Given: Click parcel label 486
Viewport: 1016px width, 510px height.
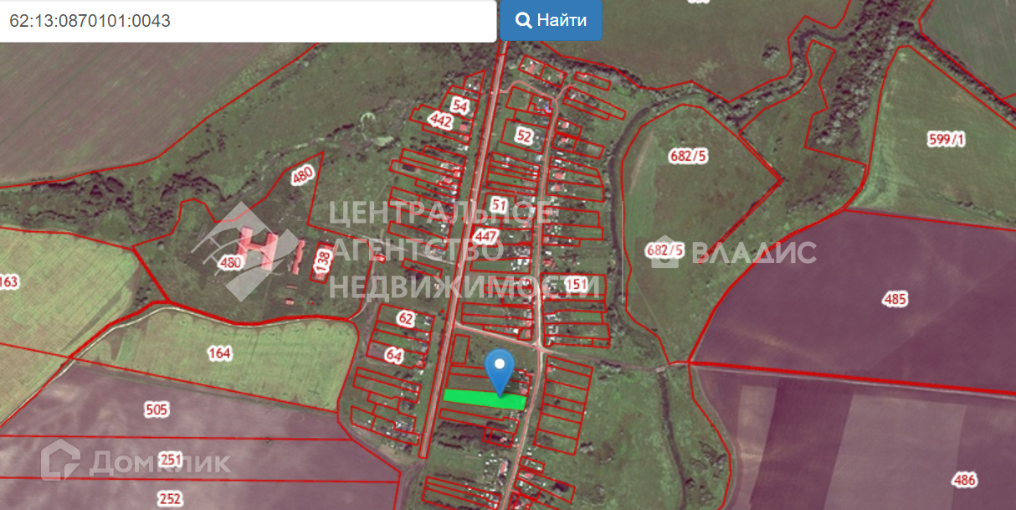Looking at the screenshot, I should [964, 480].
